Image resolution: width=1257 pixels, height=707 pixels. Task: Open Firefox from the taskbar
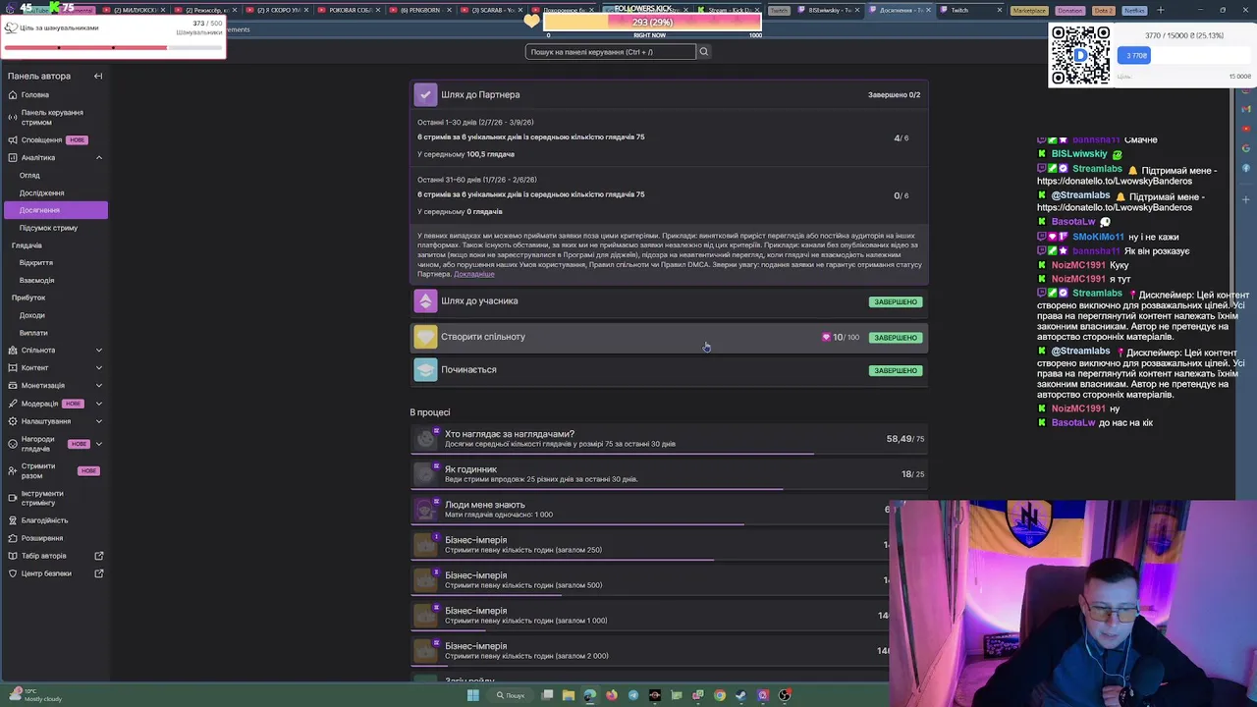612,695
